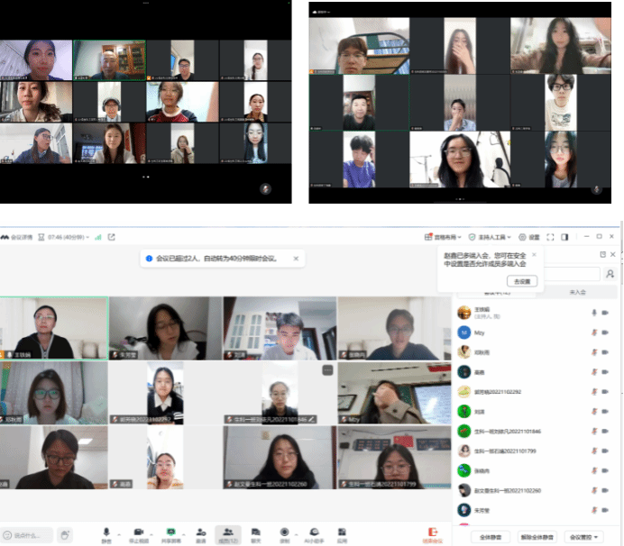Screen dimensions: 624x546
Task: Start sharing screen from the toolbar
Action: (170, 532)
